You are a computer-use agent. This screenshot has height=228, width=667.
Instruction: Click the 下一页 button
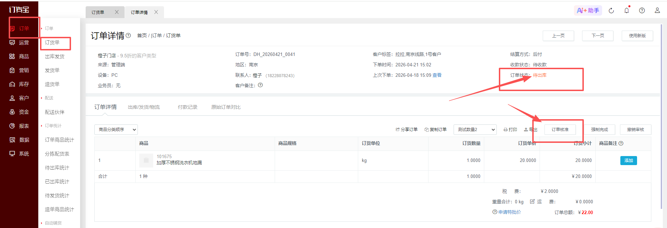(598, 36)
